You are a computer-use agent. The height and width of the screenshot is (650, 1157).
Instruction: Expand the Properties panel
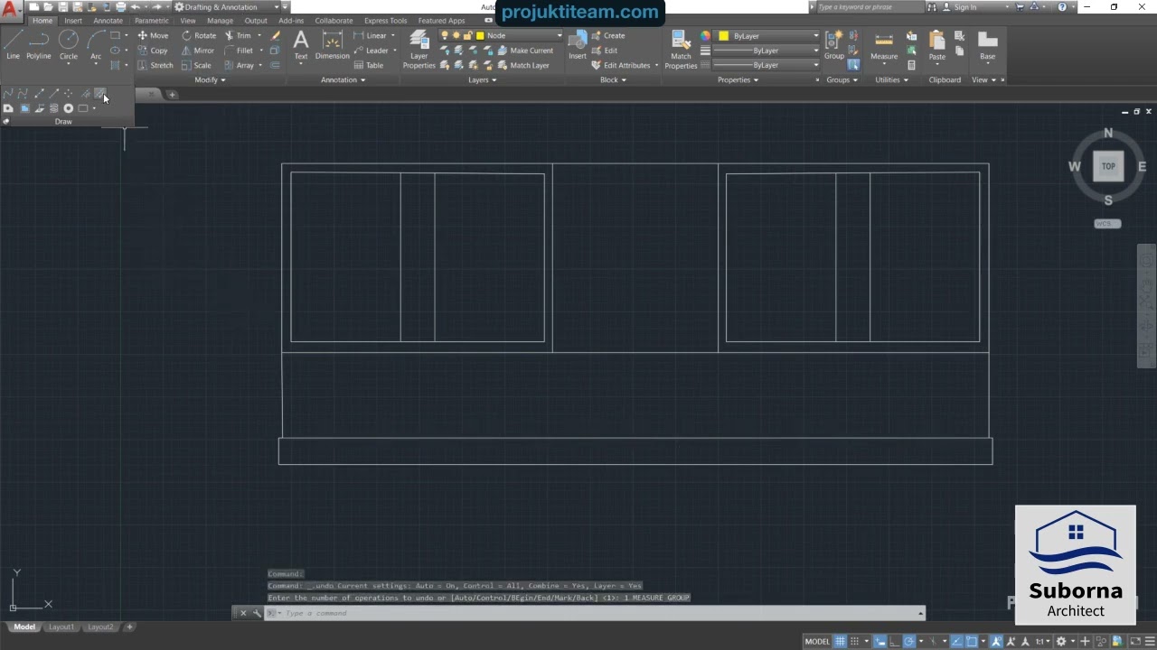click(x=738, y=79)
